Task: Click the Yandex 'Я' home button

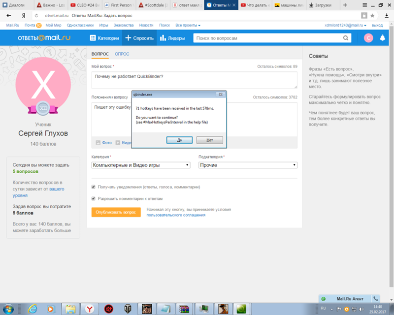Action: pos(24,16)
